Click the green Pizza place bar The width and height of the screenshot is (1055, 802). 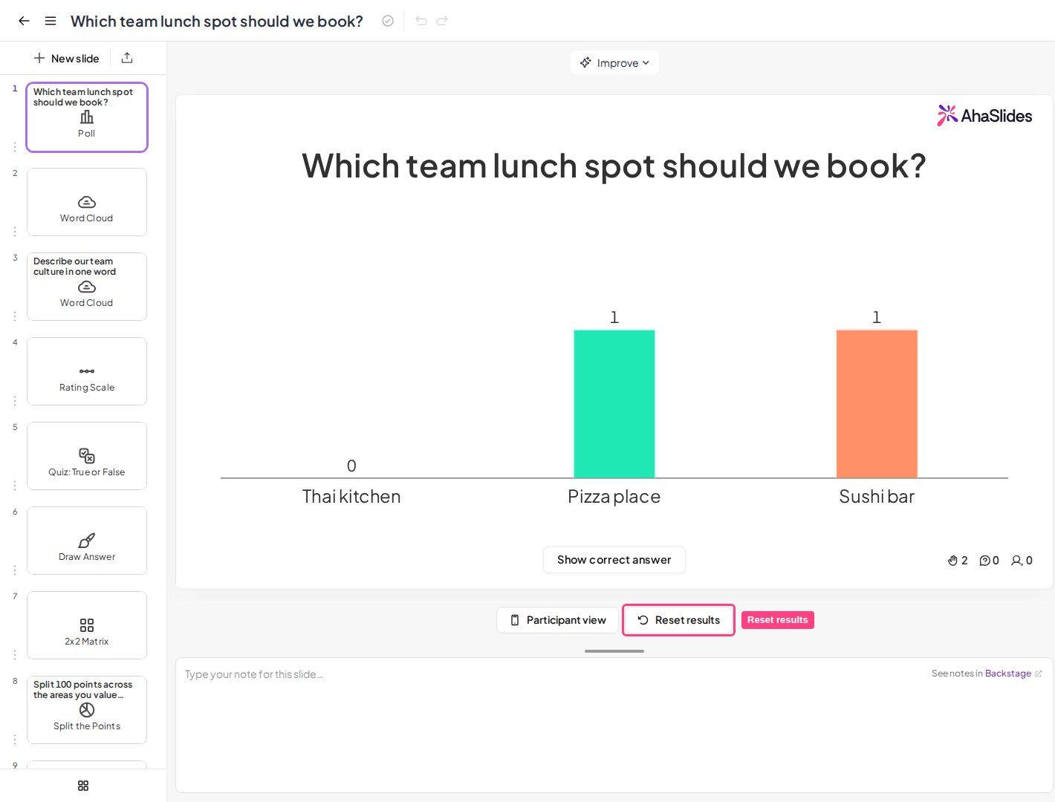(614, 404)
